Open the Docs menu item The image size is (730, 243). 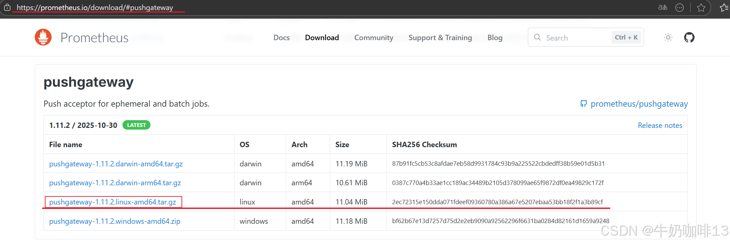click(x=281, y=37)
